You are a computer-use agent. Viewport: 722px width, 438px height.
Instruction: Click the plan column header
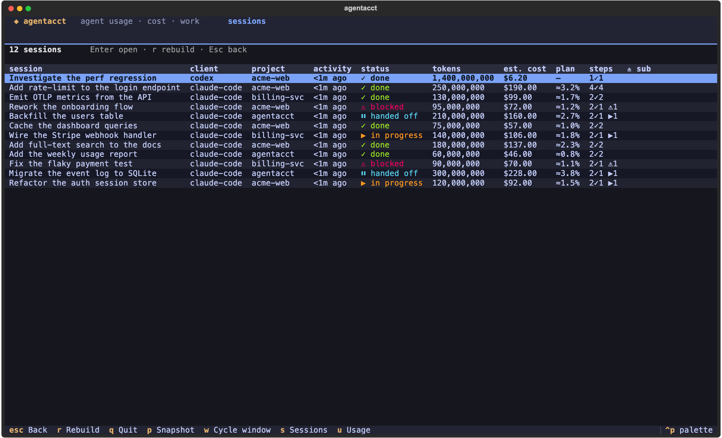(x=565, y=69)
